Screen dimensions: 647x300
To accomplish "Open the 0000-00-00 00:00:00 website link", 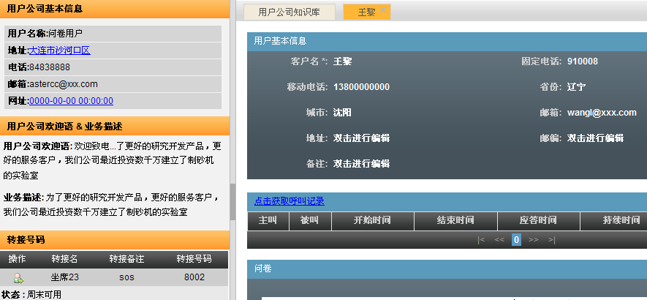I will (71, 101).
